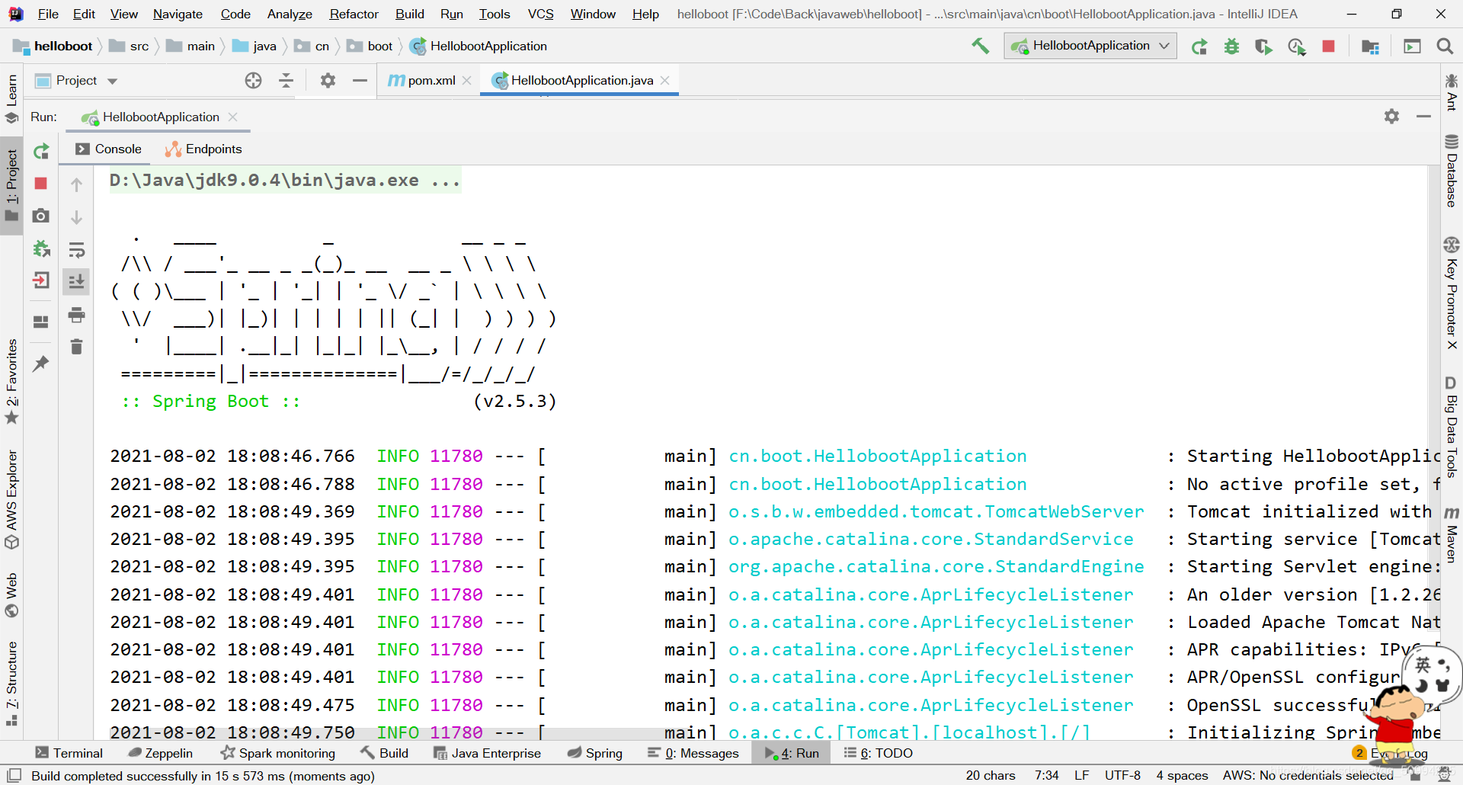This screenshot has height=785, width=1463.
Task: Rerun HellobootApplication from top toolbar
Action: click(x=1199, y=46)
